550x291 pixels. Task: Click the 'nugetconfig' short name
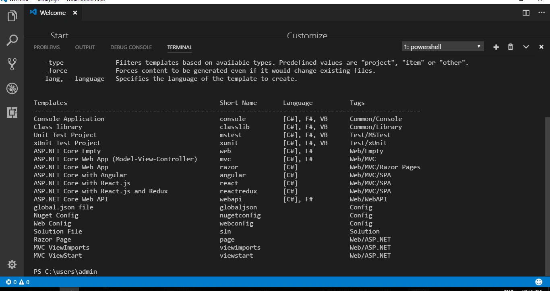240,215
